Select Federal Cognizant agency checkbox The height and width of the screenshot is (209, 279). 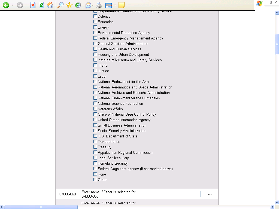click(x=95, y=169)
